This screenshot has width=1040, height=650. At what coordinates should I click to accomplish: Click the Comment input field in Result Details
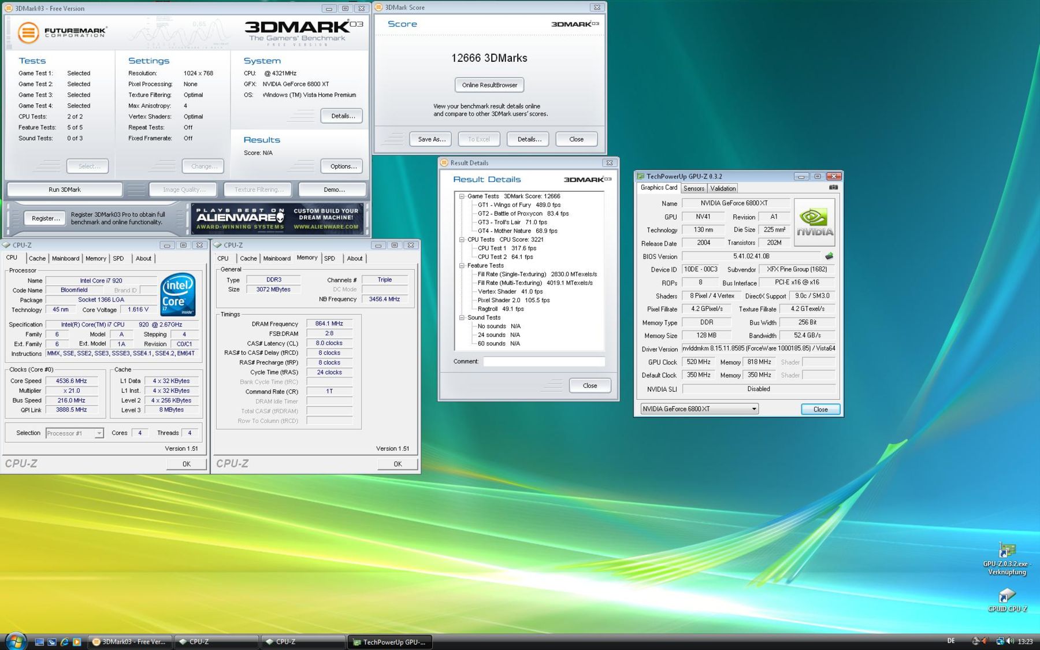point(544,362)
